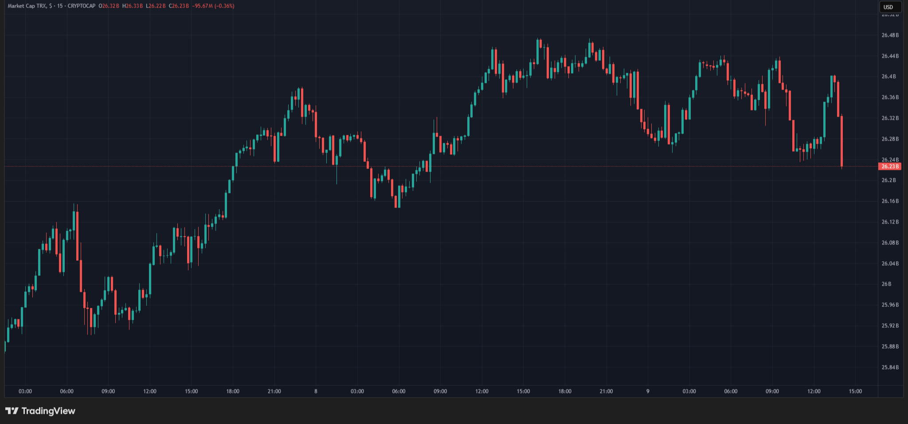
Task: Click the 25.96B price axis label
Action: [890, 305]
